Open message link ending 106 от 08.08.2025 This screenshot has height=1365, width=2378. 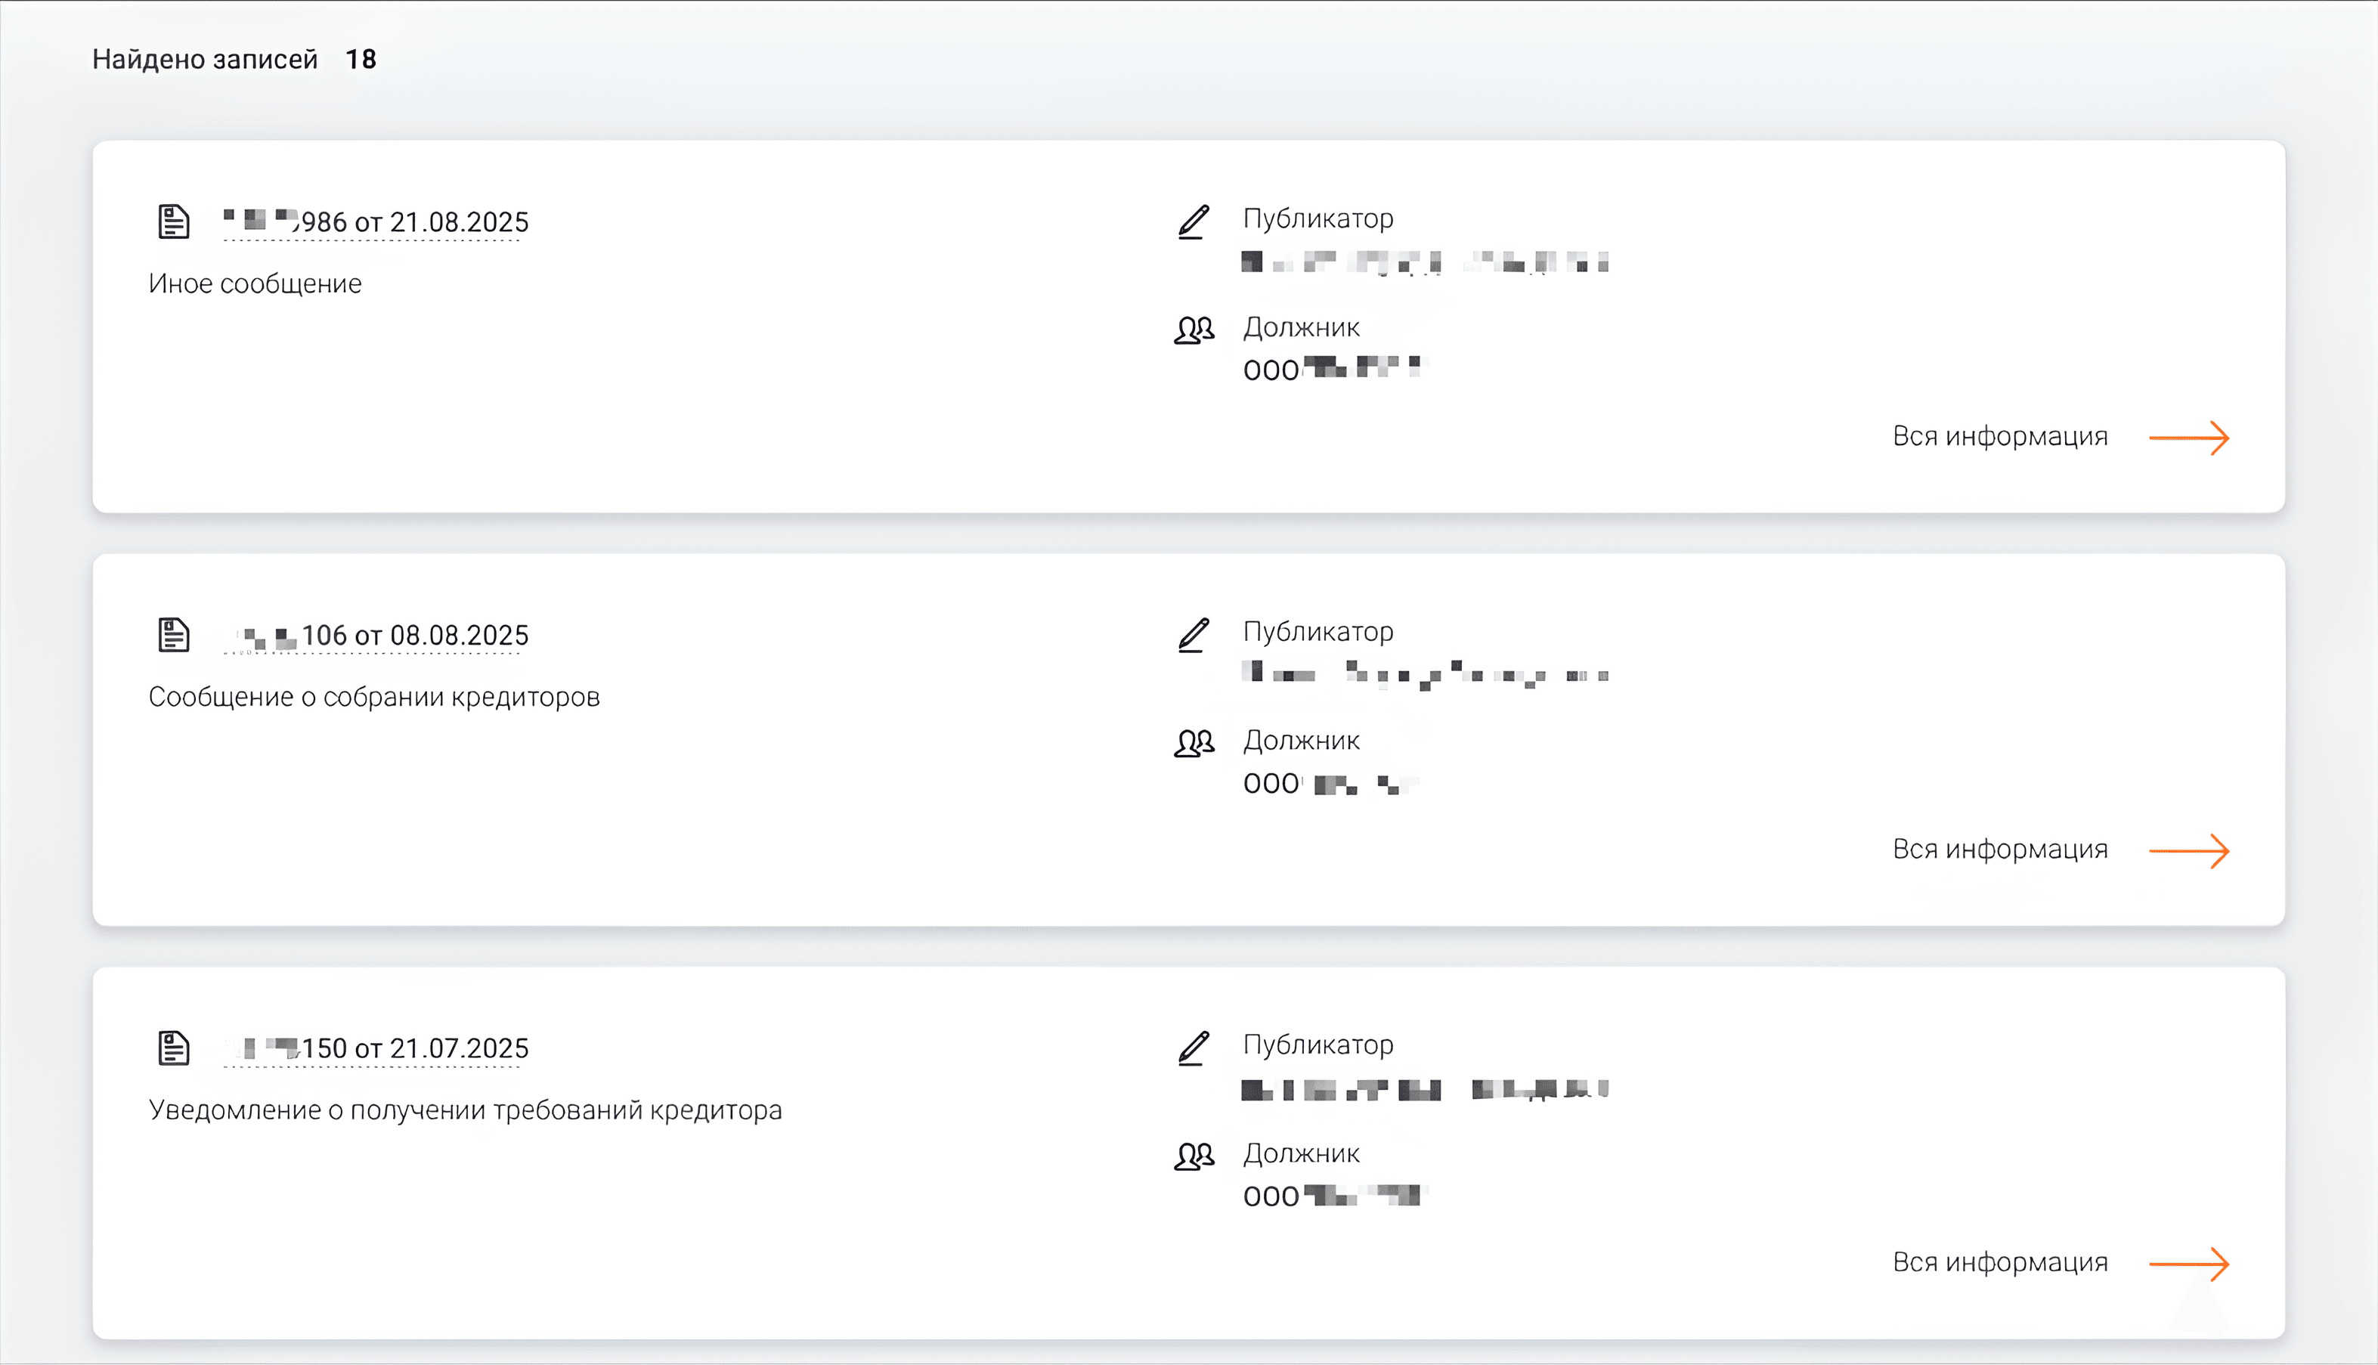pos(376,635)
